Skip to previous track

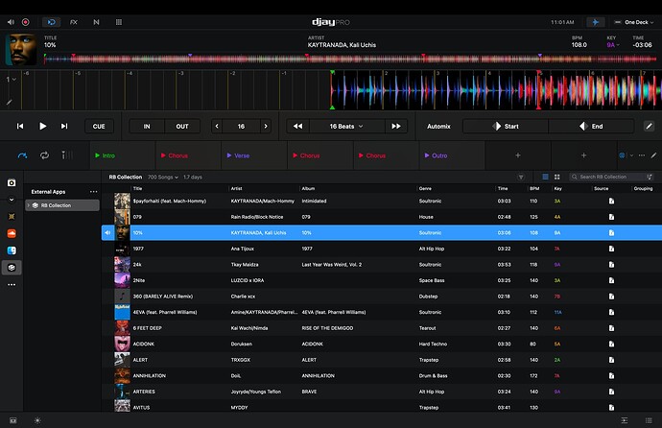coord(20,127)
